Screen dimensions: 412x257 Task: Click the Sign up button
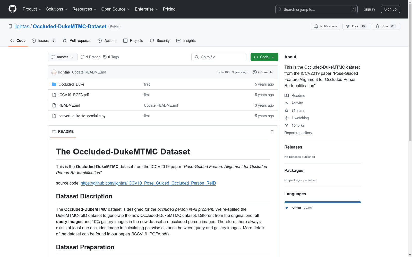[x=390, y=9]
